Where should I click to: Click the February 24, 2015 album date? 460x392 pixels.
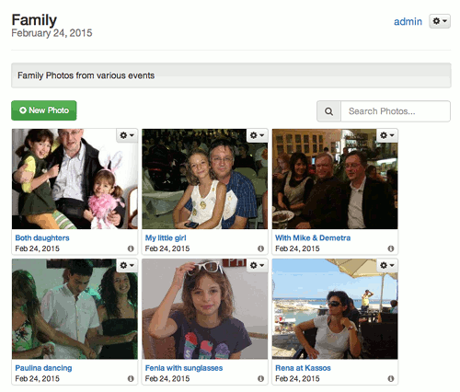(x=52, y=33)
